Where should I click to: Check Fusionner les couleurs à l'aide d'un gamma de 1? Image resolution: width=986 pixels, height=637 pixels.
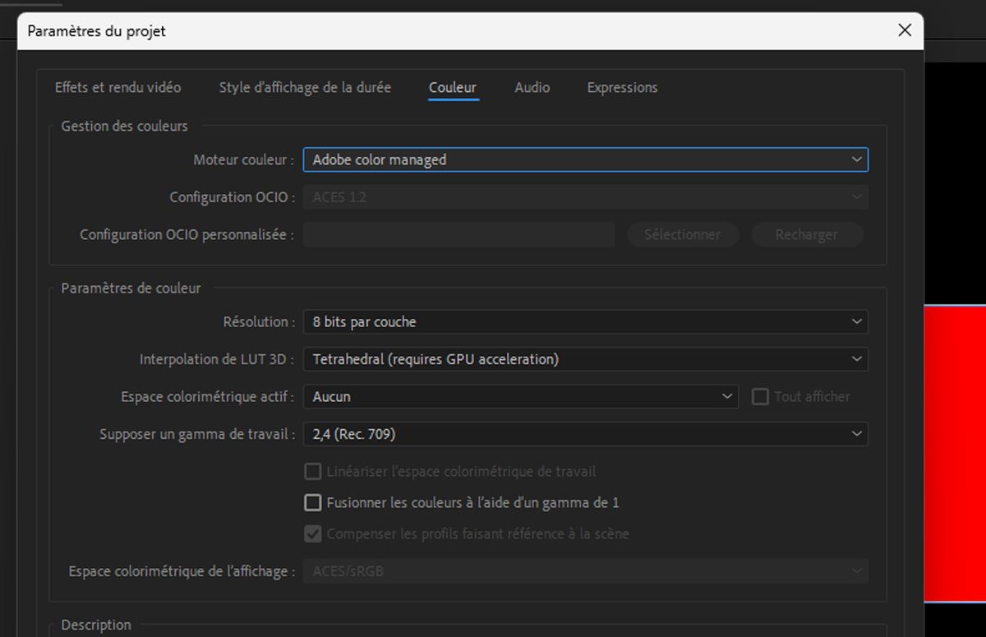pyautogui.click(x=312, y=502)
